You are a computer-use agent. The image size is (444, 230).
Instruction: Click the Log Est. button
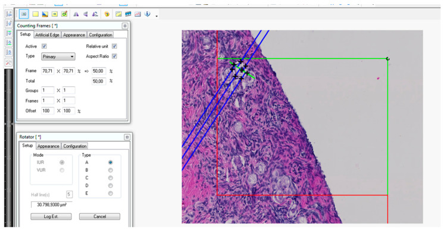click(x=51, y=216)
